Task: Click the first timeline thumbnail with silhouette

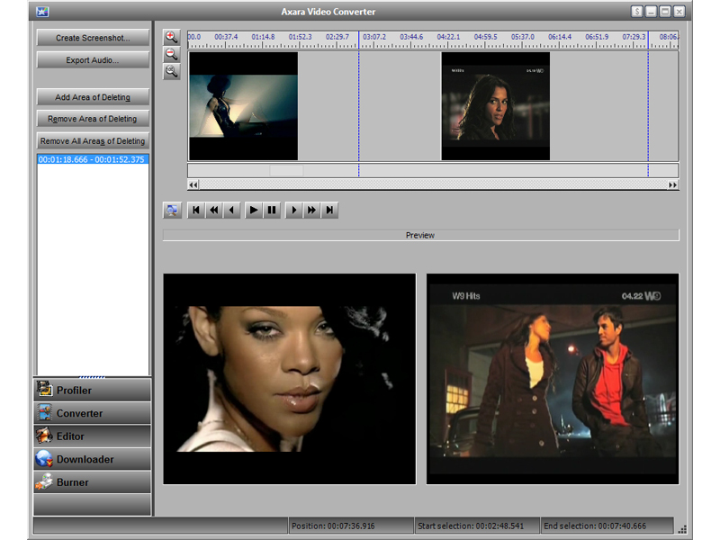Action: point(243,106)
